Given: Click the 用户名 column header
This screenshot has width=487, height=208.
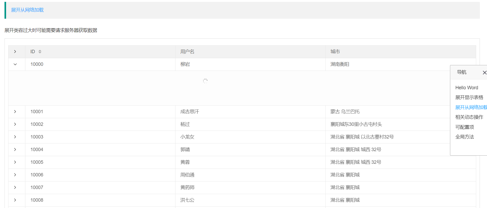Looking at the screenshot, I should click(187, 52).
